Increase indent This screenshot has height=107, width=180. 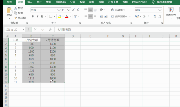[x=106, y=16]
